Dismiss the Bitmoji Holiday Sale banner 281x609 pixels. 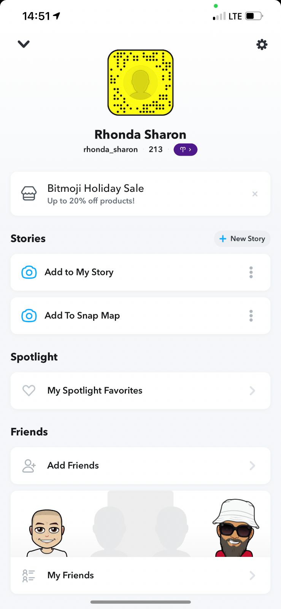pos(255,194)
